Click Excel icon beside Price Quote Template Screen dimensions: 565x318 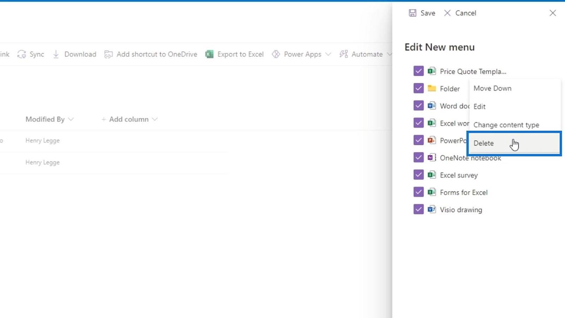coord(432,71)
